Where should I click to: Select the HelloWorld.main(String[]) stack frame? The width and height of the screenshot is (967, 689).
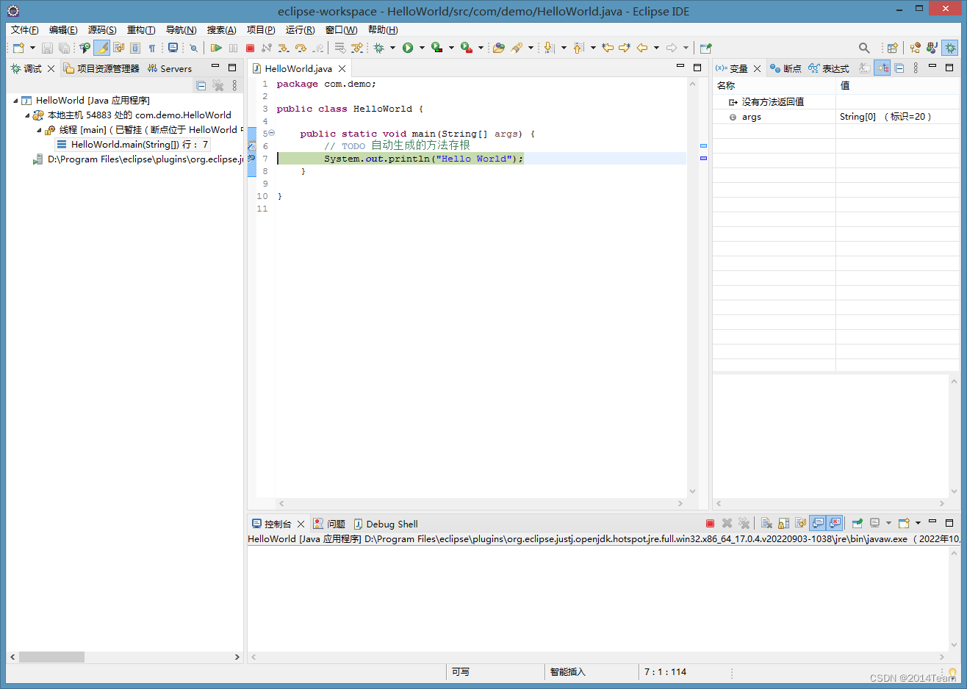click(x=139, y=145)
